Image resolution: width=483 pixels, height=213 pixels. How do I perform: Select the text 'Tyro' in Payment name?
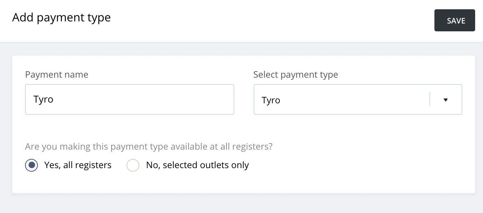coord(43,99)
